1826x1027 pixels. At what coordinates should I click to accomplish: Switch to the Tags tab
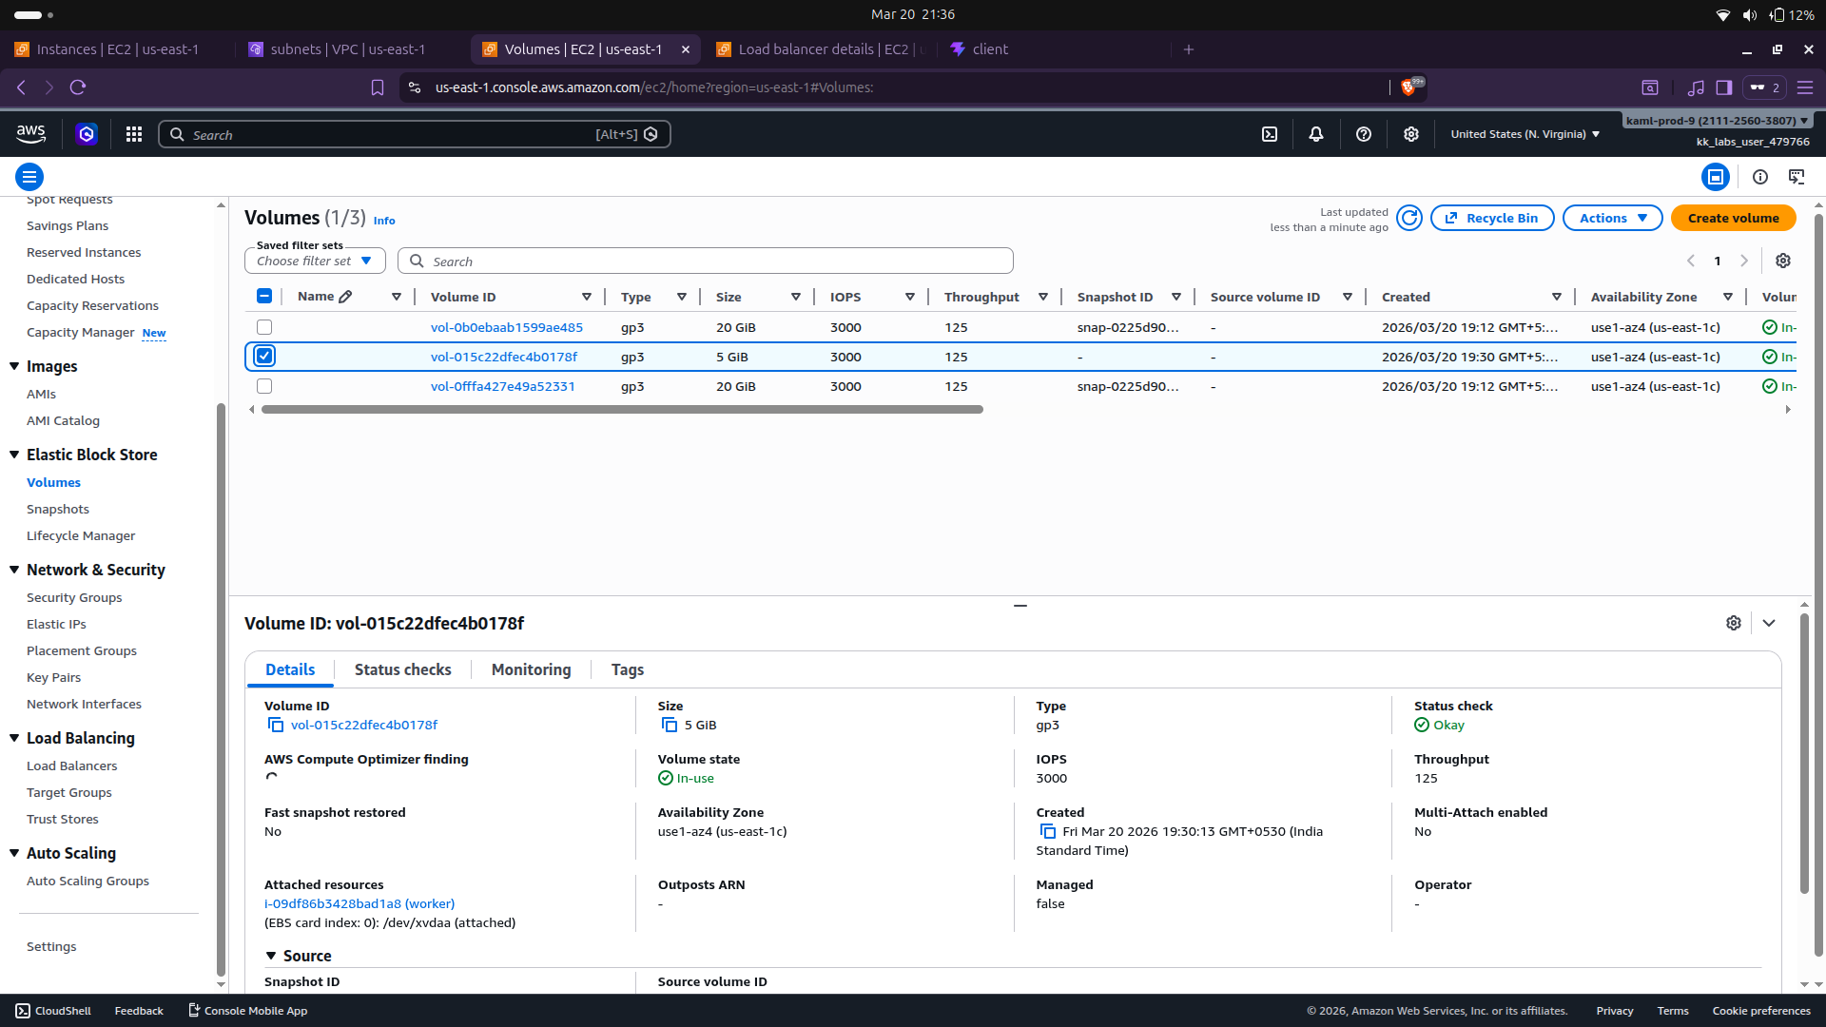click(628, 669)
